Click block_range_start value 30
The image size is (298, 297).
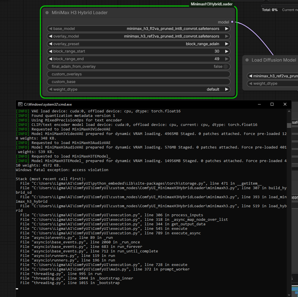pos(217,51)
